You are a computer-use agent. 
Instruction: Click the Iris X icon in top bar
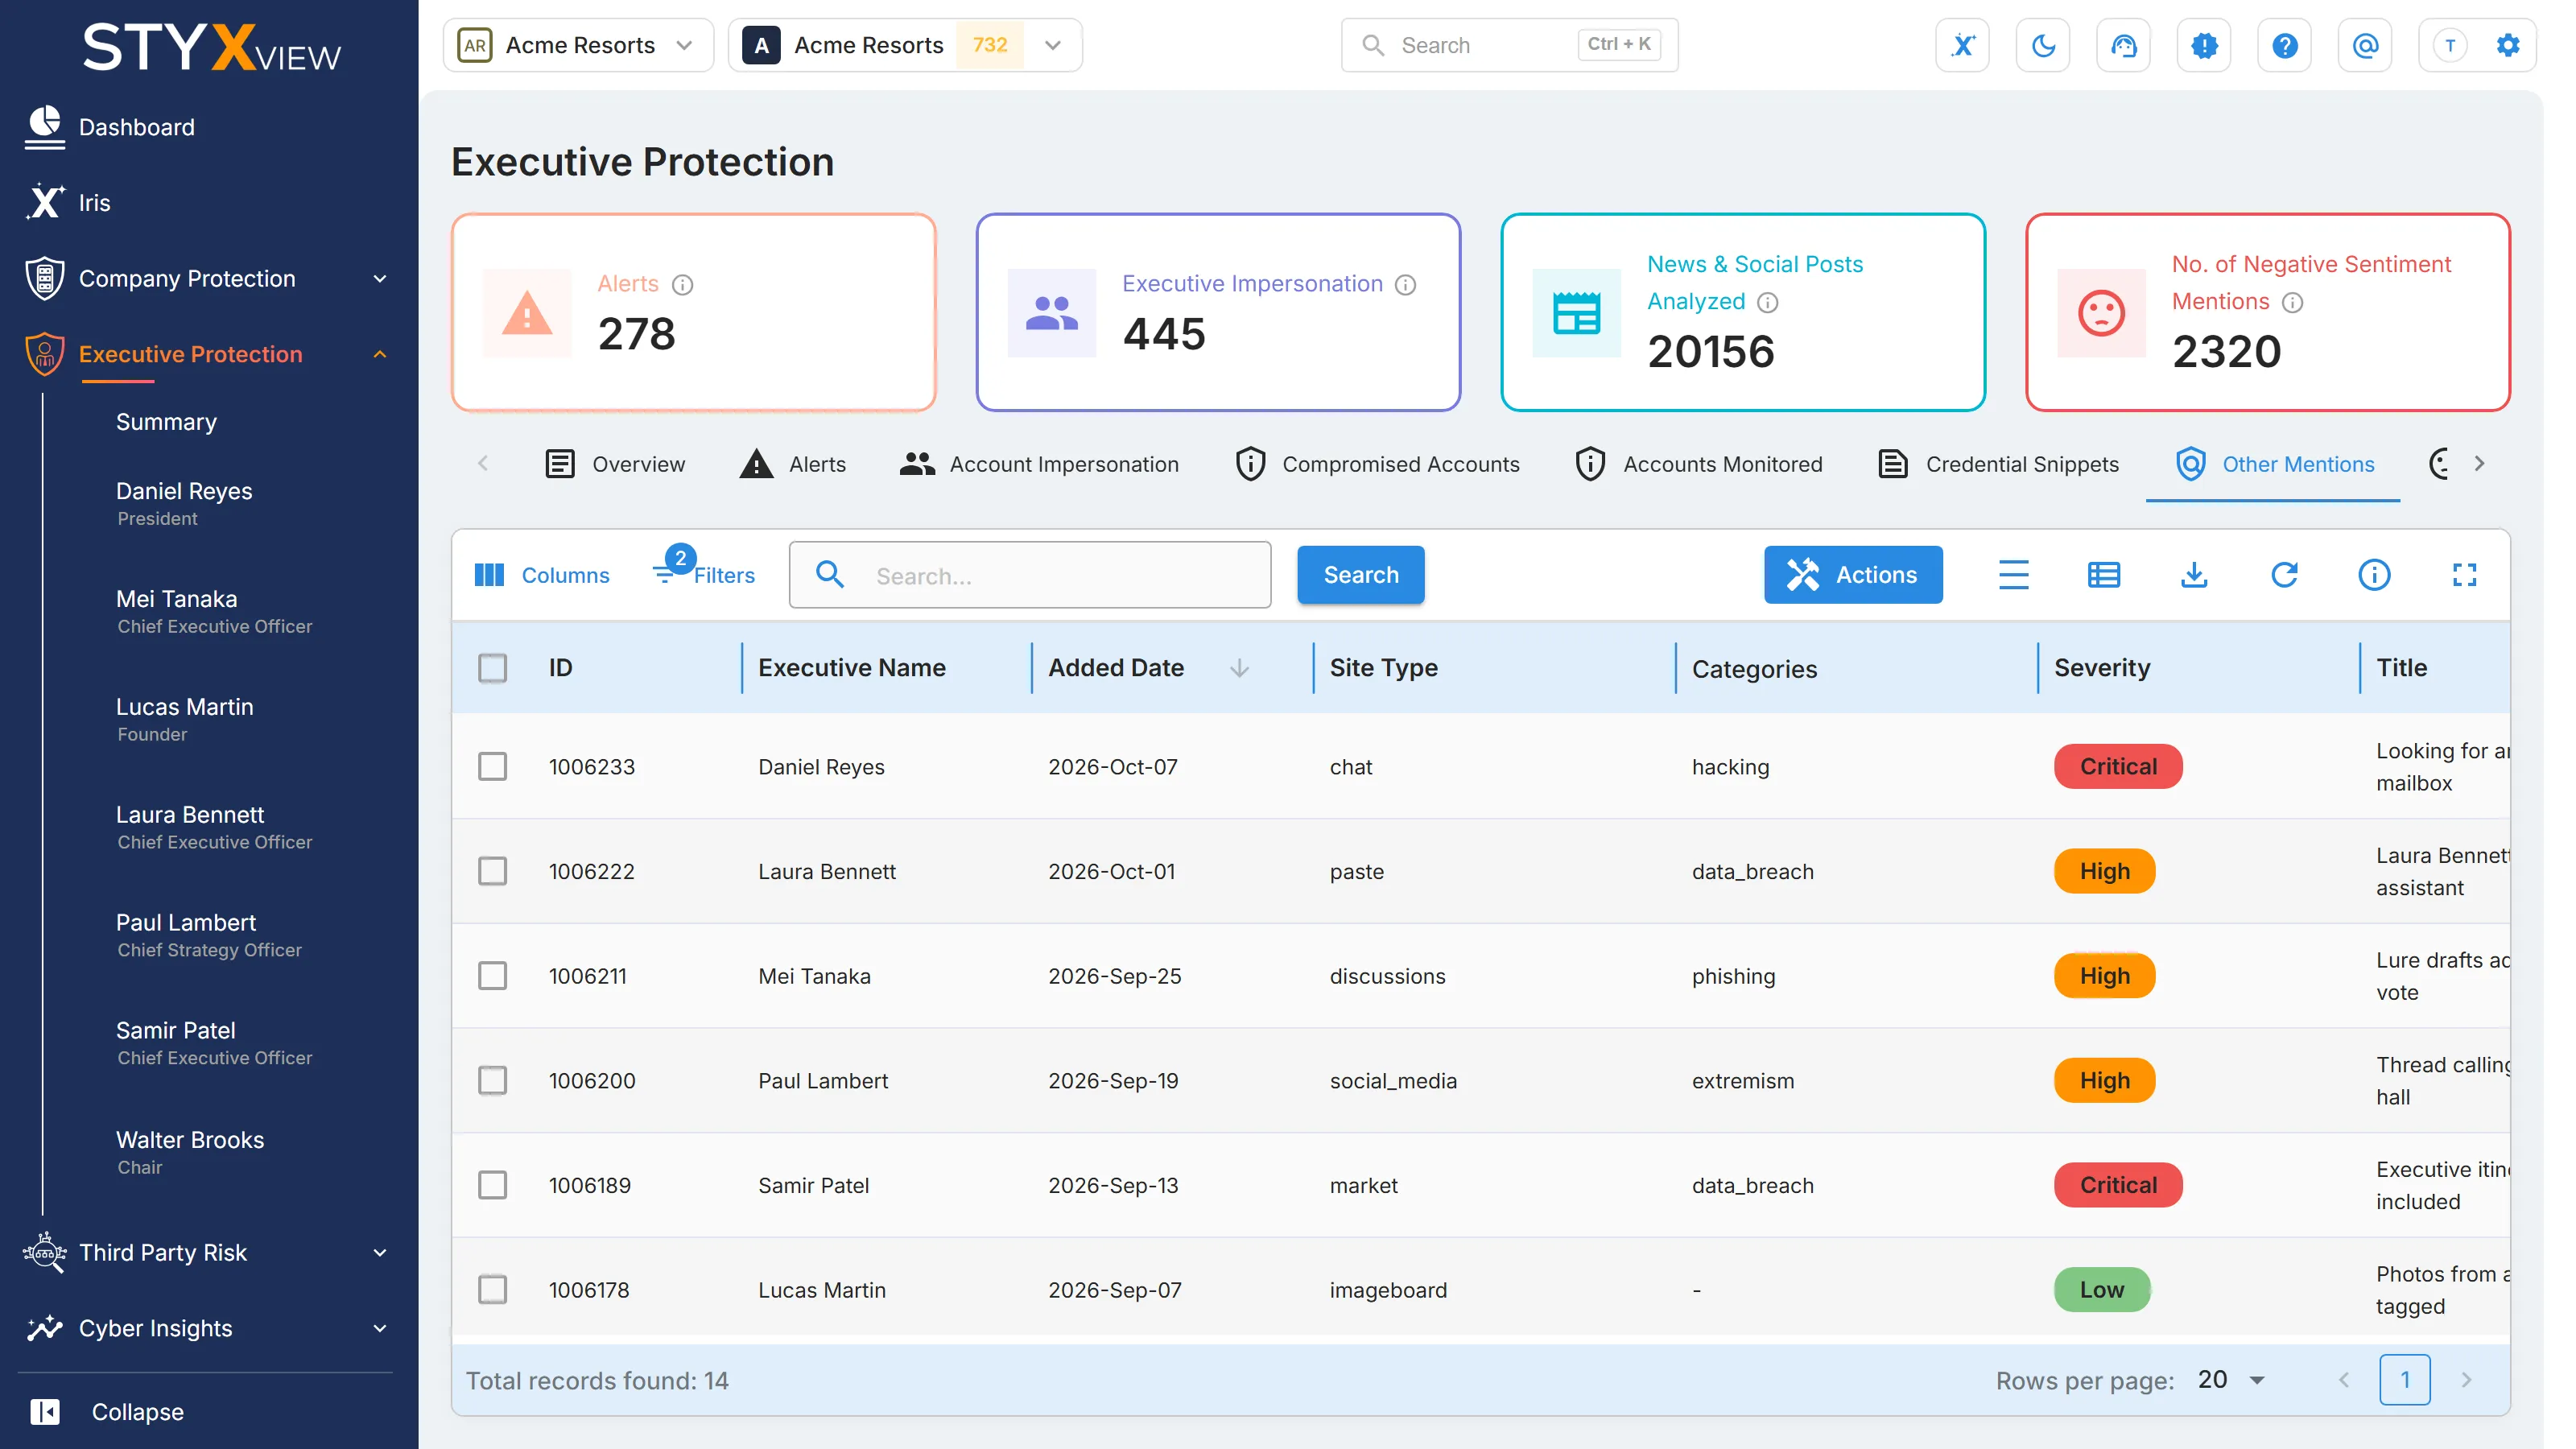[x=1962, y=45]
